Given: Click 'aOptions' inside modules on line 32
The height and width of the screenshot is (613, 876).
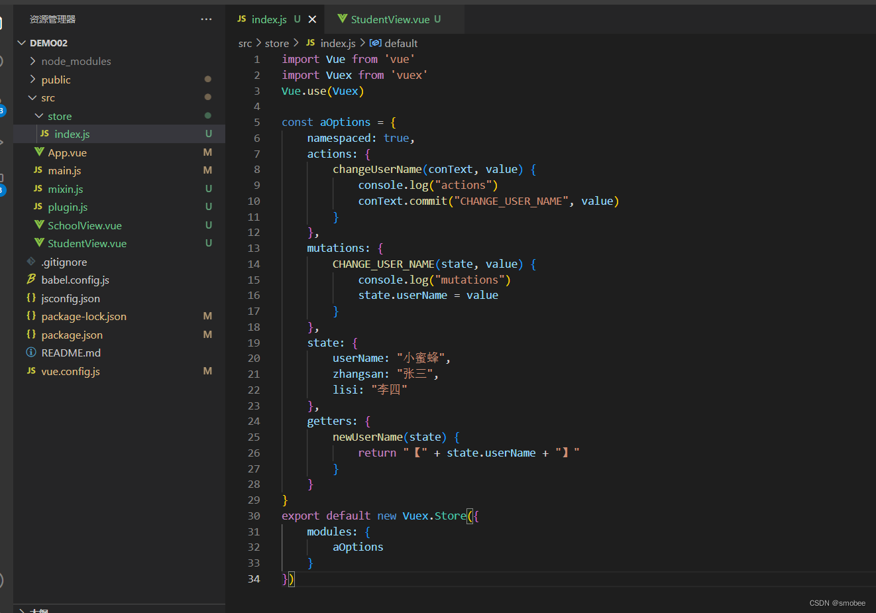Looking at the screenshot, I should pyautogui.click(x=358, y=547).
